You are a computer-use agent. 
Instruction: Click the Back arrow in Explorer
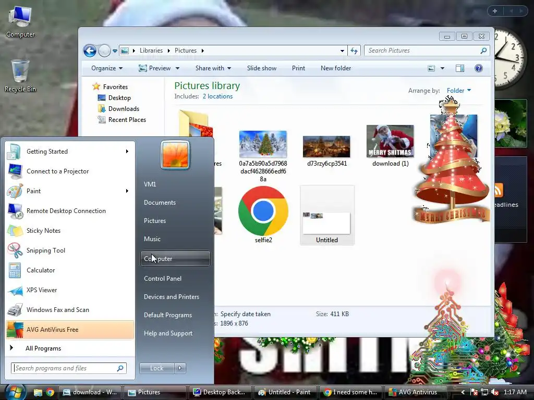tap(90, 51)
